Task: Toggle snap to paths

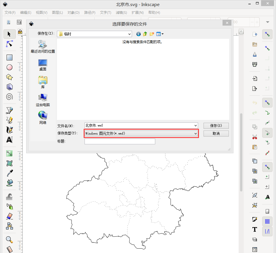Action: click(x=267, y=113)
